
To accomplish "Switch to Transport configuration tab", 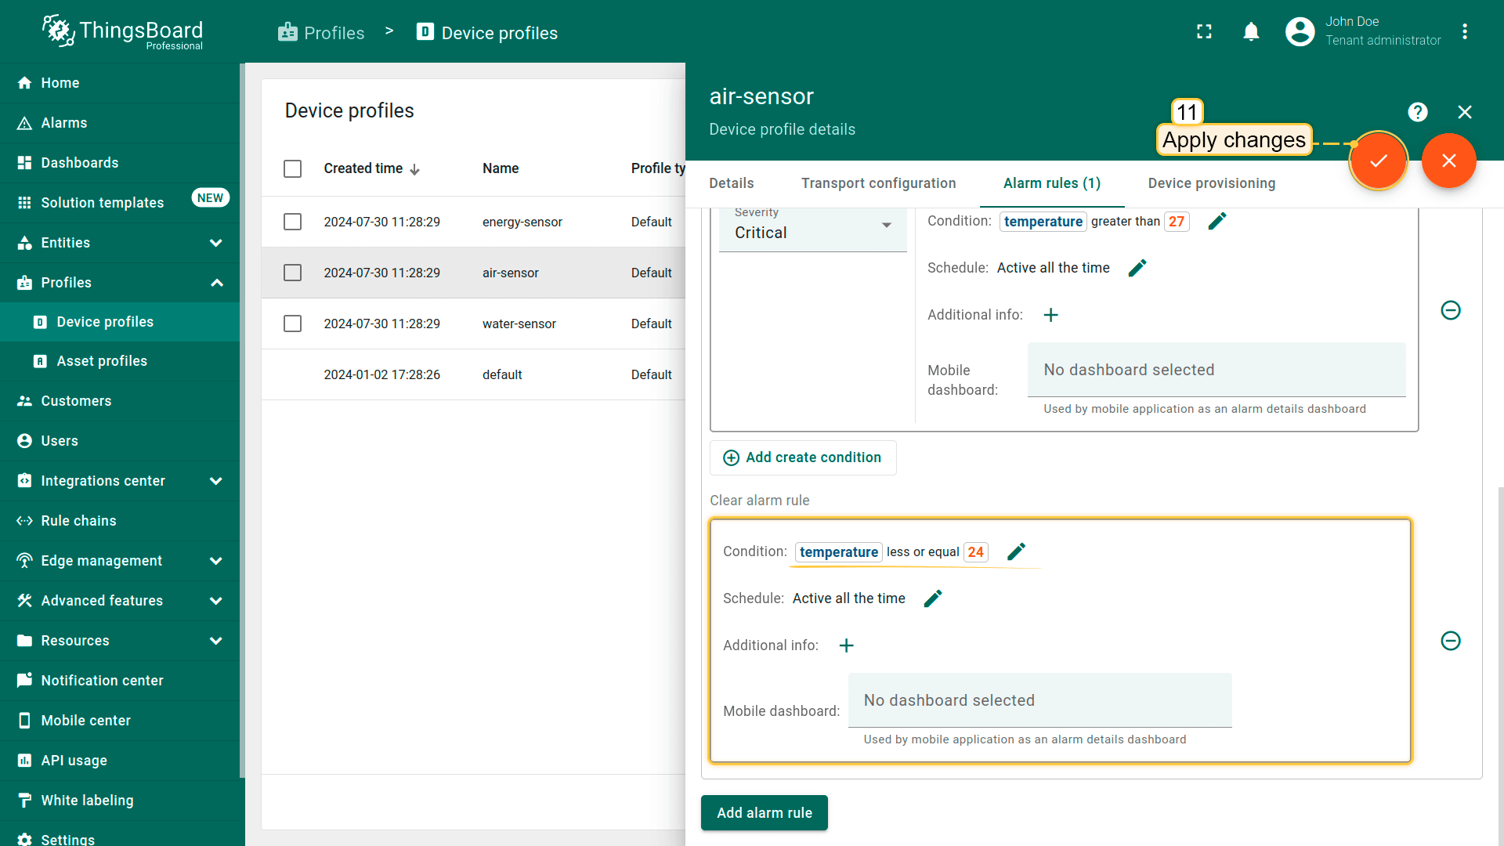I will (x=878, y=183).
